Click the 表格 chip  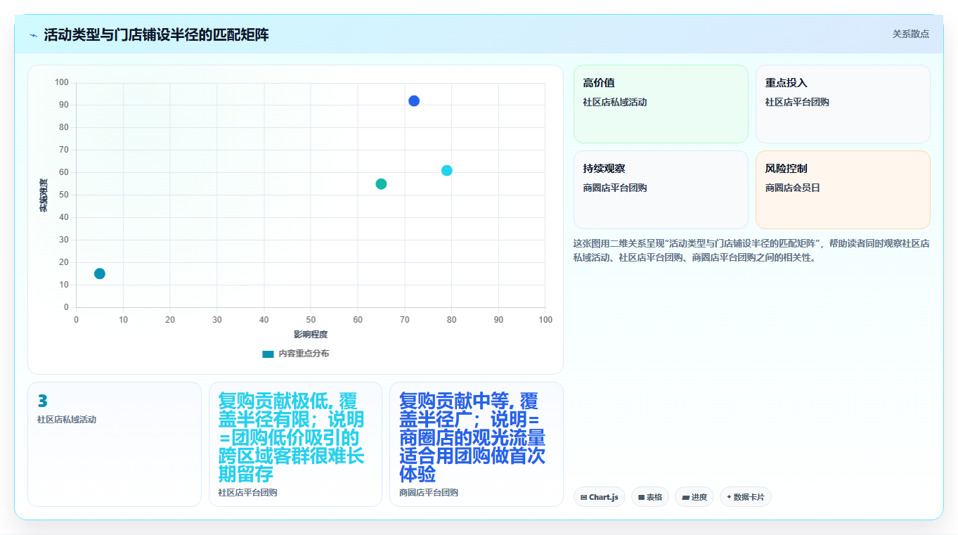(650, 497)
